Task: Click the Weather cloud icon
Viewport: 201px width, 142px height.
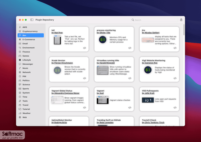Action: [x=20, y=113]
